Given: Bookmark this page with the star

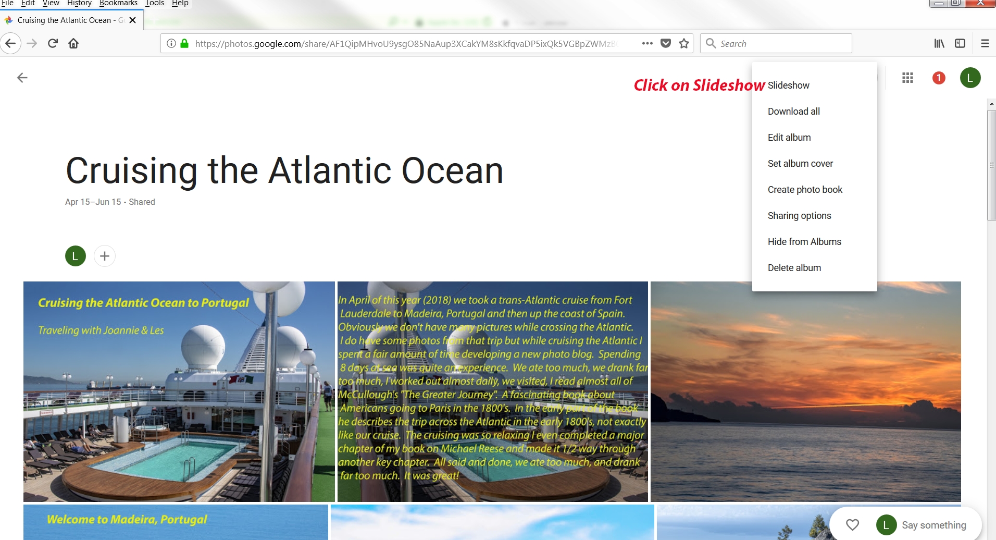Looking at the screenshot, I should click(684, 43).
